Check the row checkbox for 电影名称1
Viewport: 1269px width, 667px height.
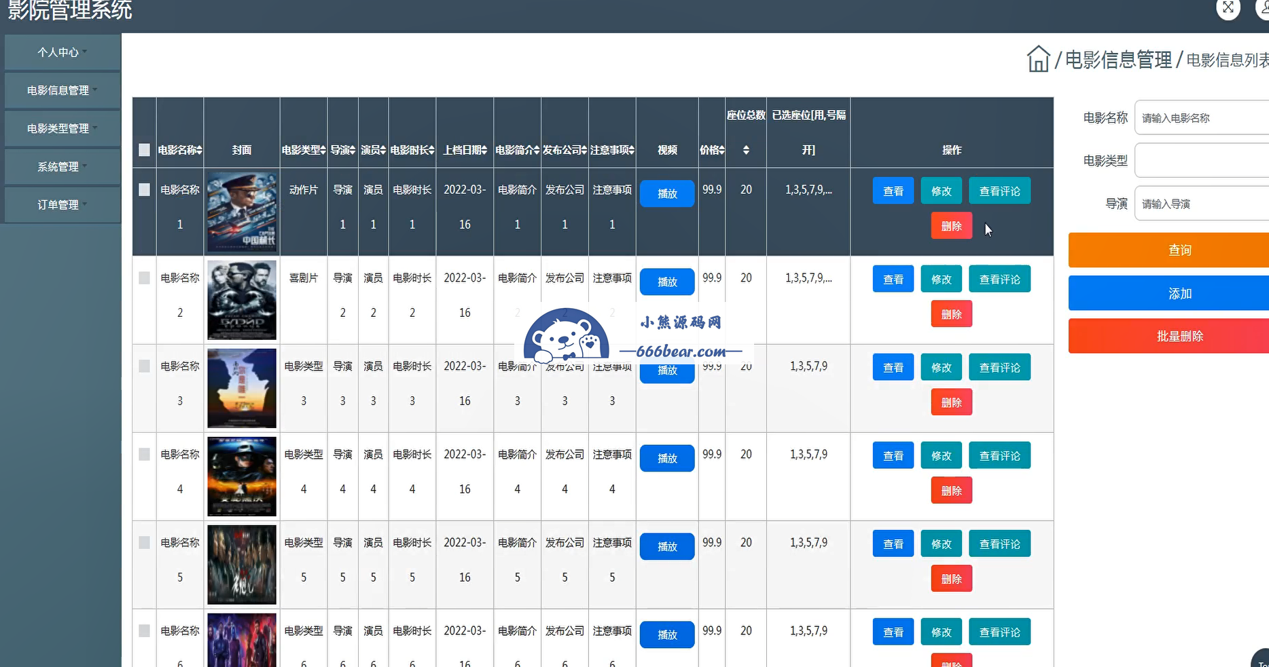coord(144,190)
